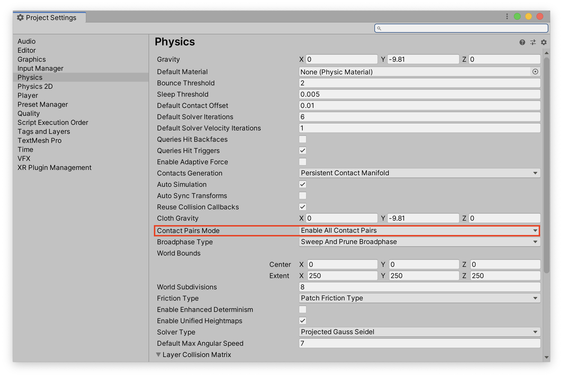Open the Broadphase Type dropdown
This screenshot has height=377, width=563.
535,241
